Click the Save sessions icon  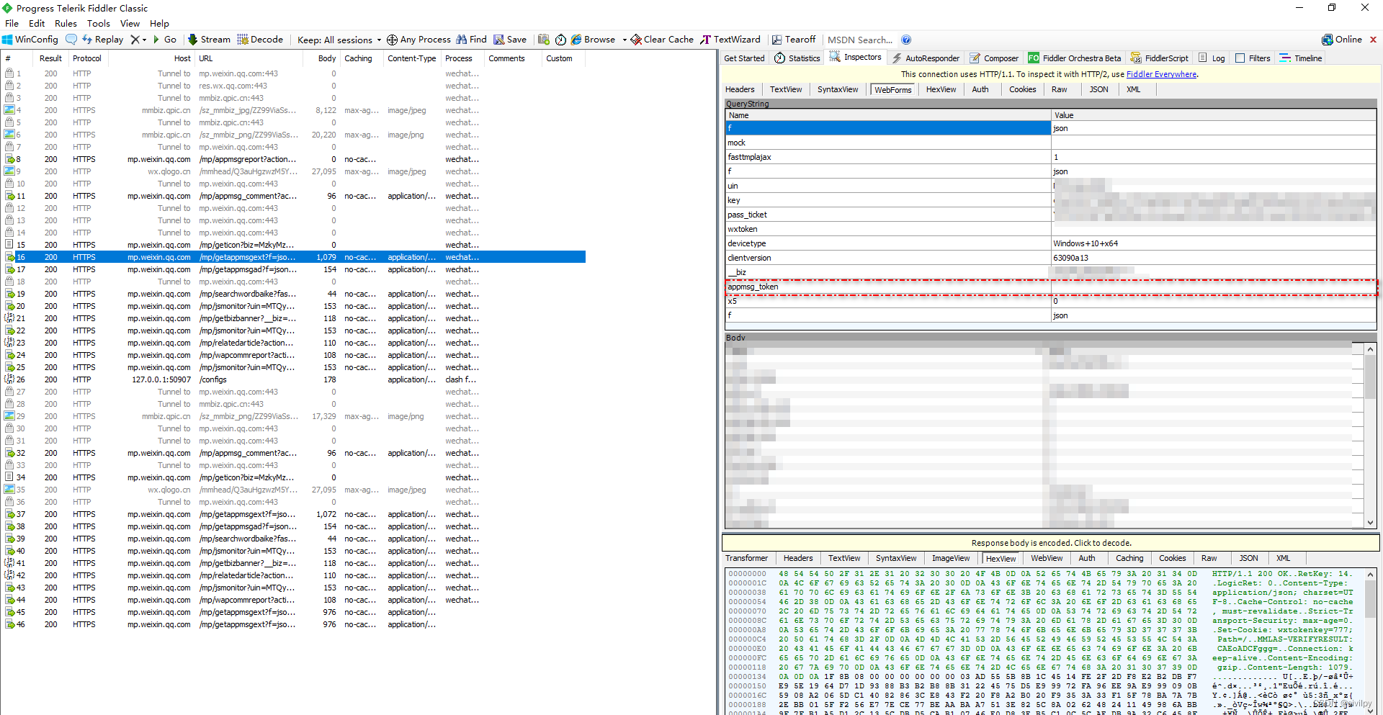(499, 40)
